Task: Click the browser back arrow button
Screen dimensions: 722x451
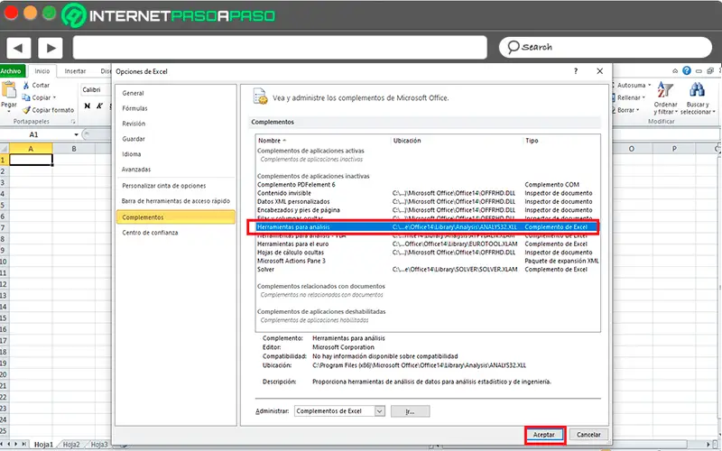Action: [x=18, y=48]
